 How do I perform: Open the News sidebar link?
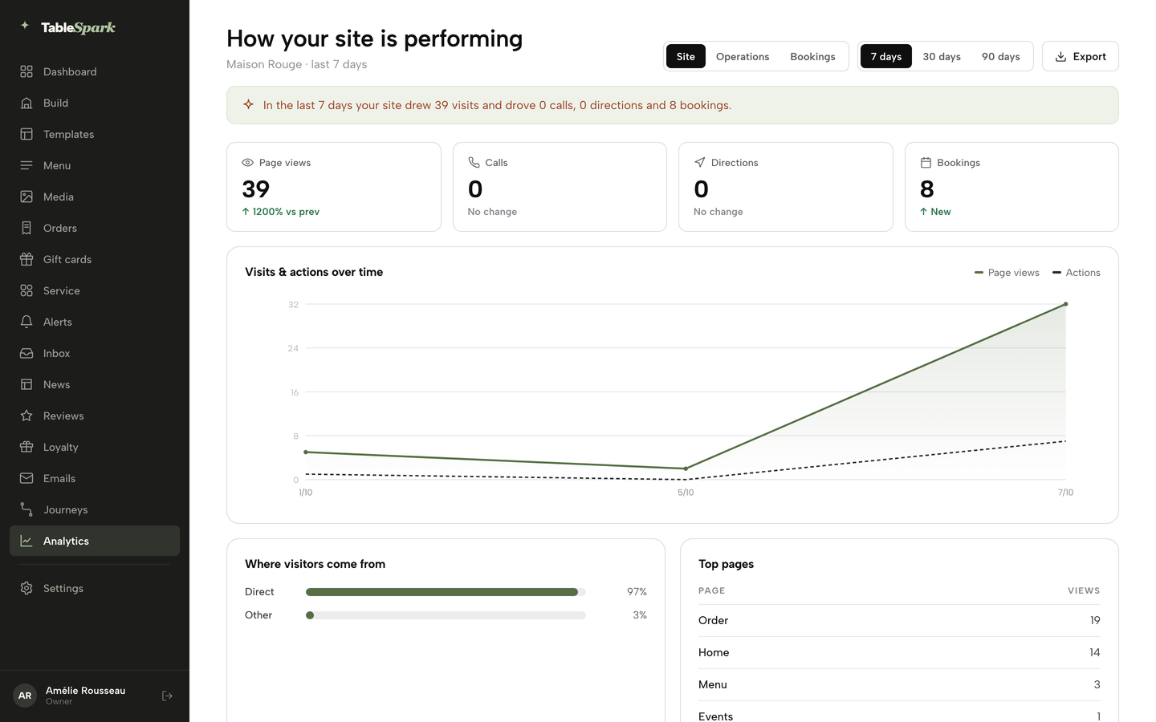95,384
